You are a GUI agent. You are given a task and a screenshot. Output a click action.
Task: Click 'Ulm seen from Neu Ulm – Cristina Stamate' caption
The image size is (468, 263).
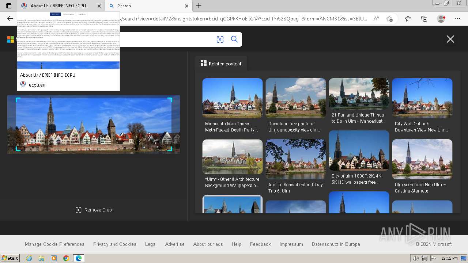tap(420, 188)
